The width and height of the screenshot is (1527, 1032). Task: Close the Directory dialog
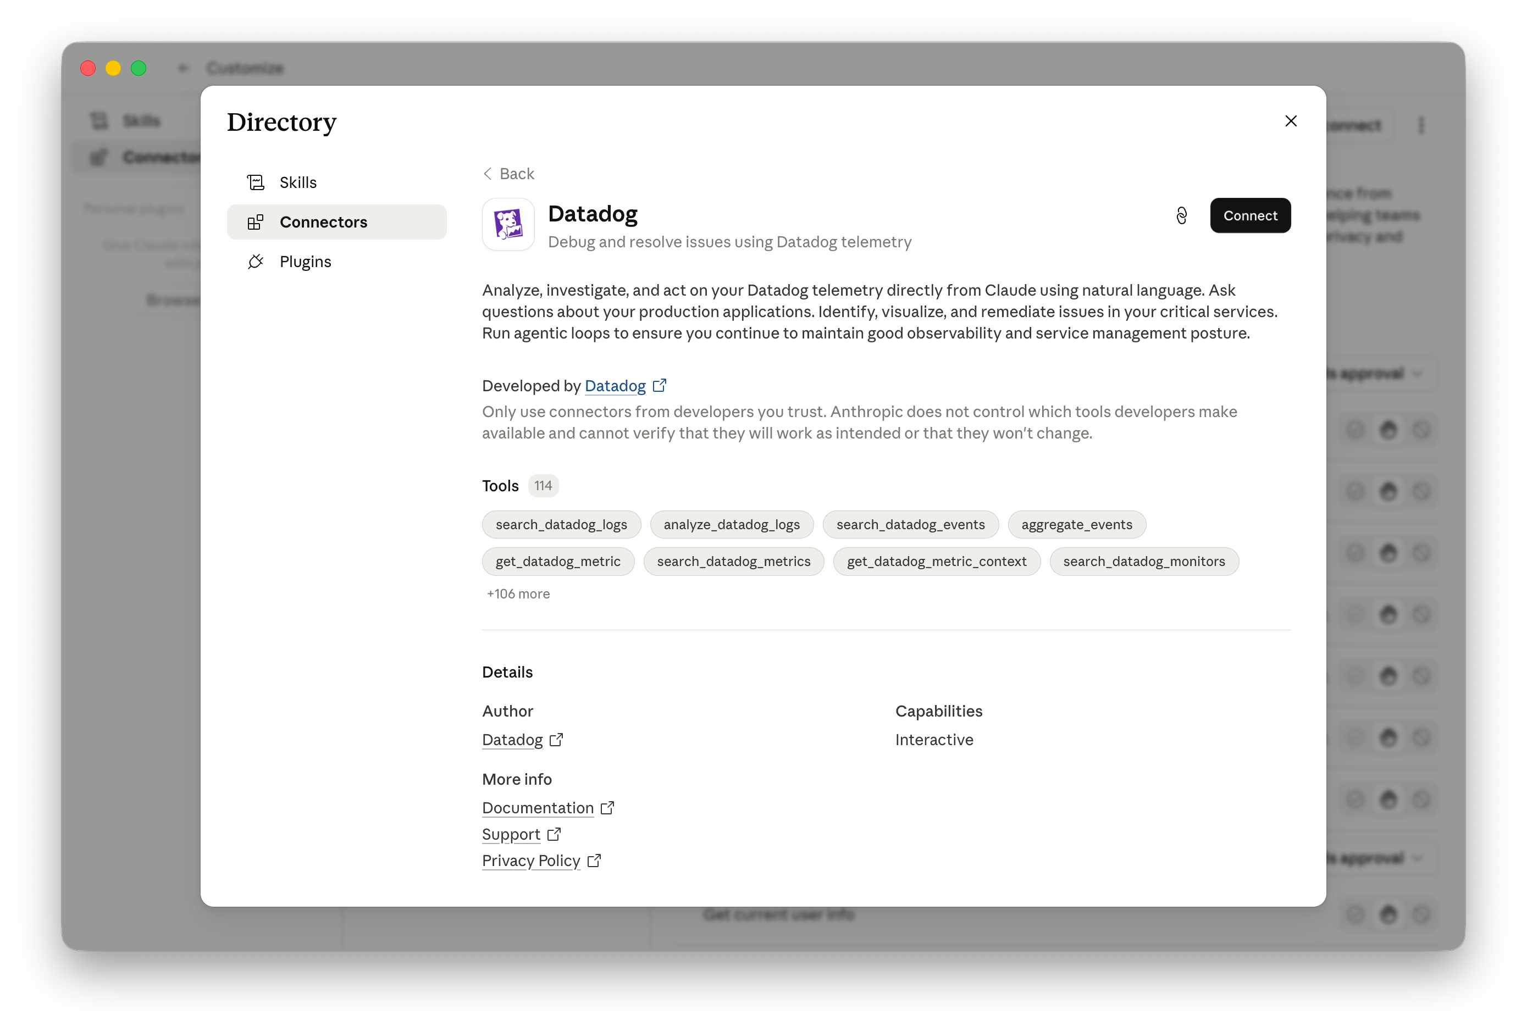pyautogui.click(x=1291, y=121)
